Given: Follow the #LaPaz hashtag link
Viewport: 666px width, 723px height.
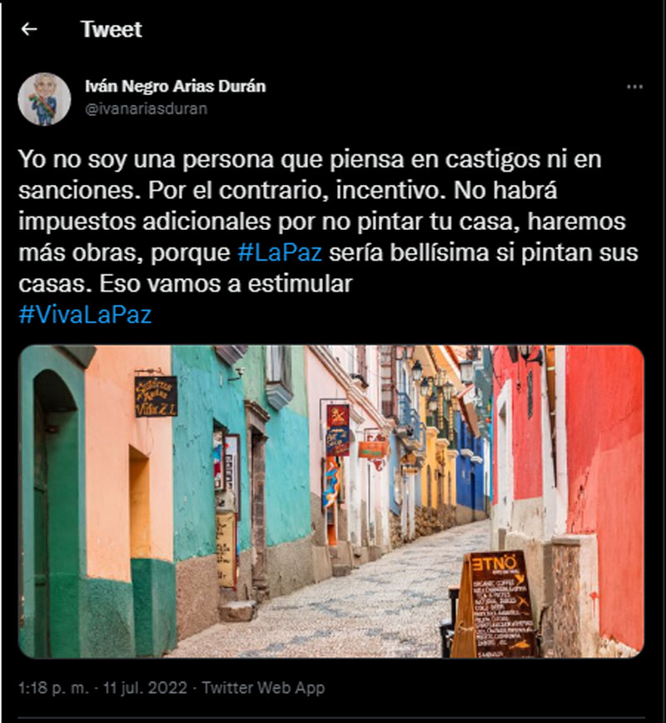Looking at the screenshot, I should pos(280,252).
